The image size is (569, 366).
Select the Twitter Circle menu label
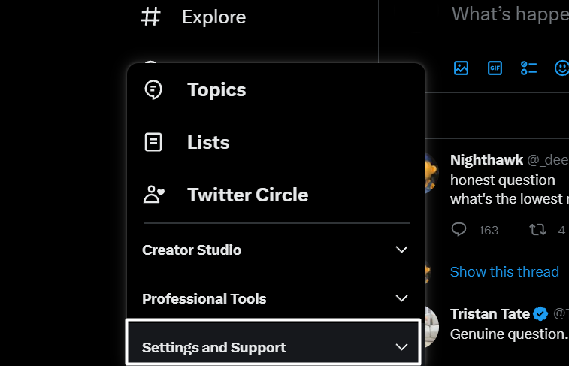tap(247, 195)
